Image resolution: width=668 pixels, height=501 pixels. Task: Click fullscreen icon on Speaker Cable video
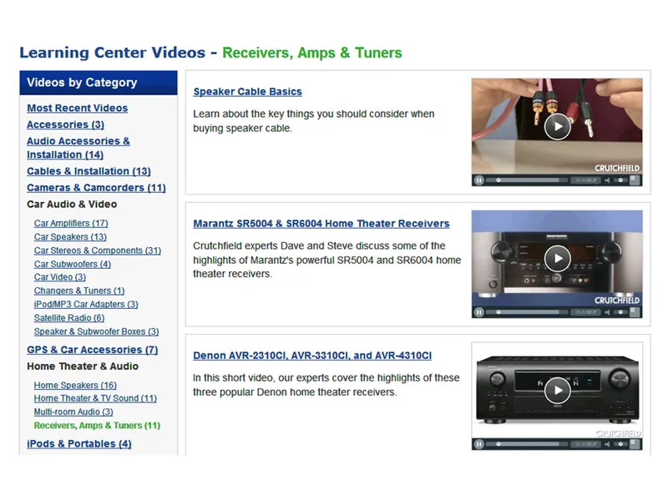point(635,180)
